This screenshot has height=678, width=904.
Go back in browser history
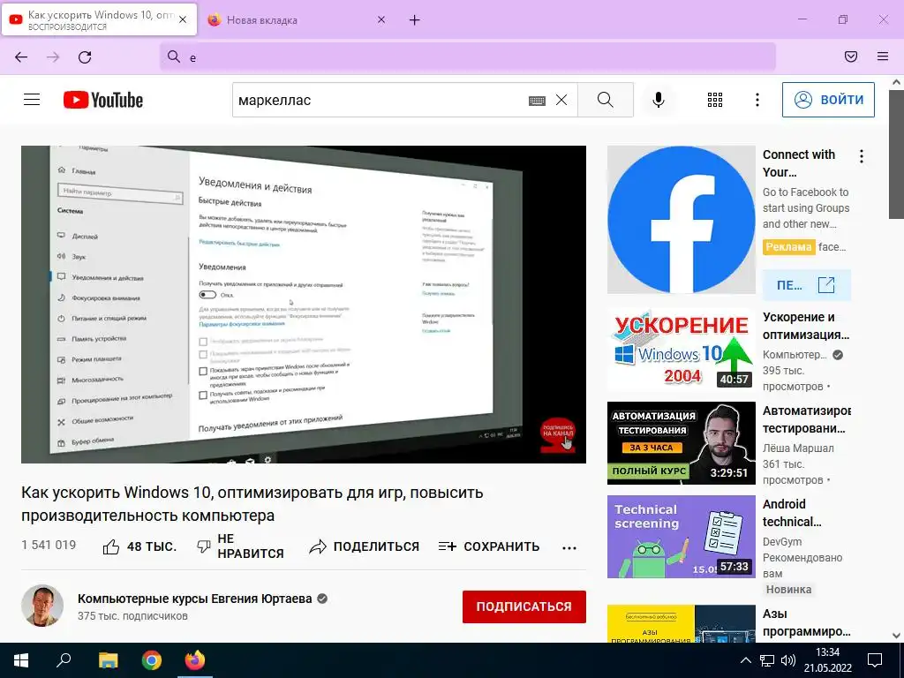click(x=21, y=57)
